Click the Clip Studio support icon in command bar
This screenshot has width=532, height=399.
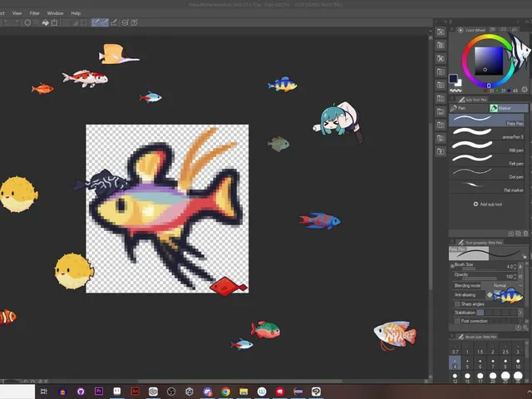(x=125, y=22)
